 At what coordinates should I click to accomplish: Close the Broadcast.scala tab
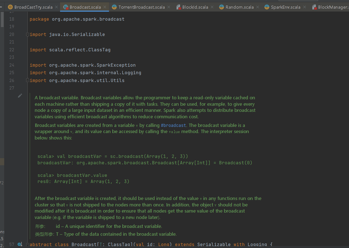105,7
